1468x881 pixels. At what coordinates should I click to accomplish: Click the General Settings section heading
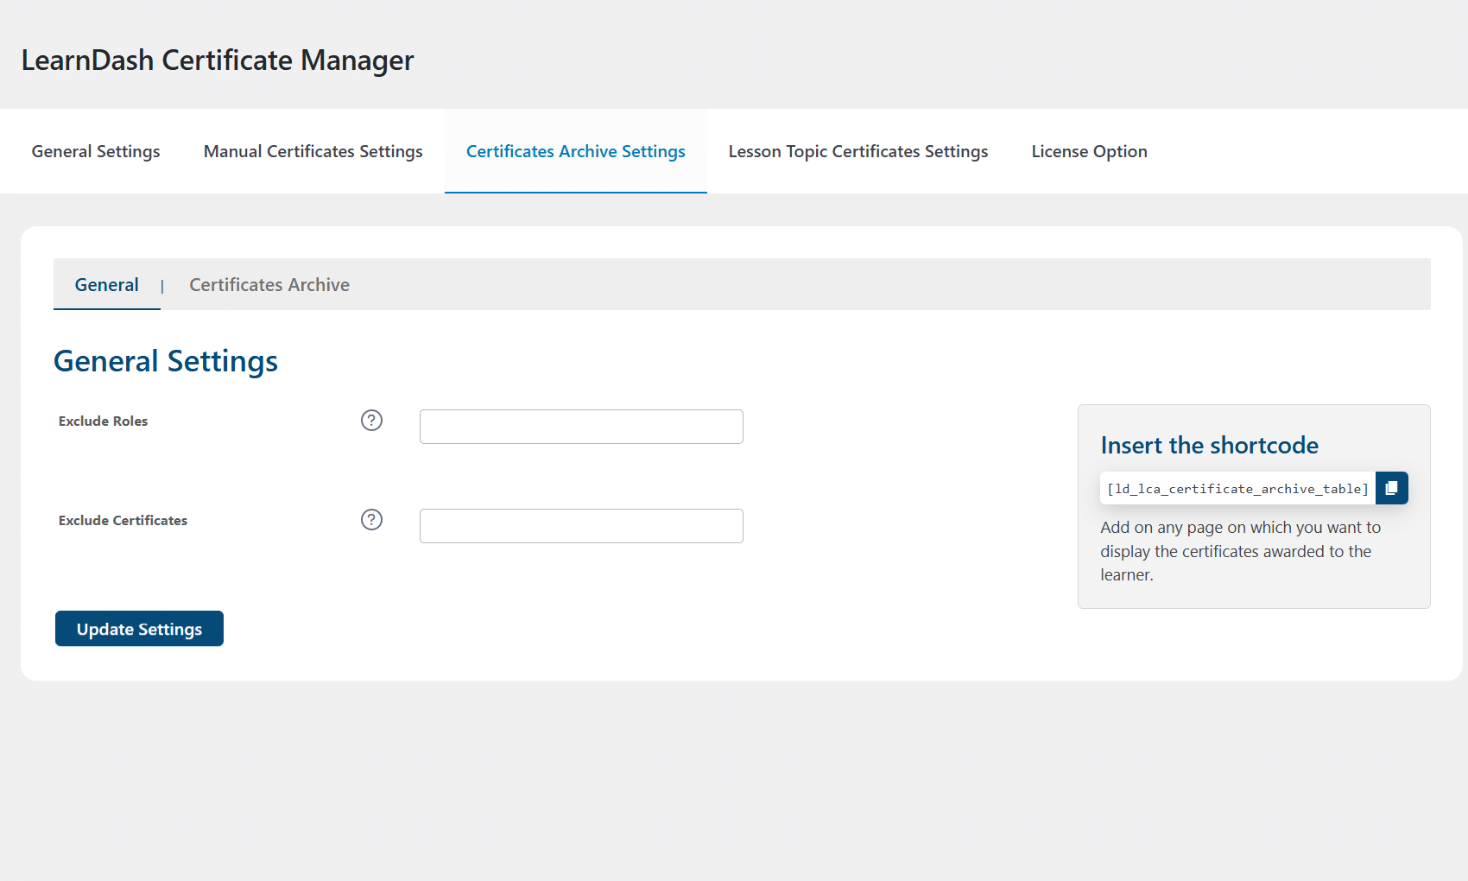tap(166, 361)
